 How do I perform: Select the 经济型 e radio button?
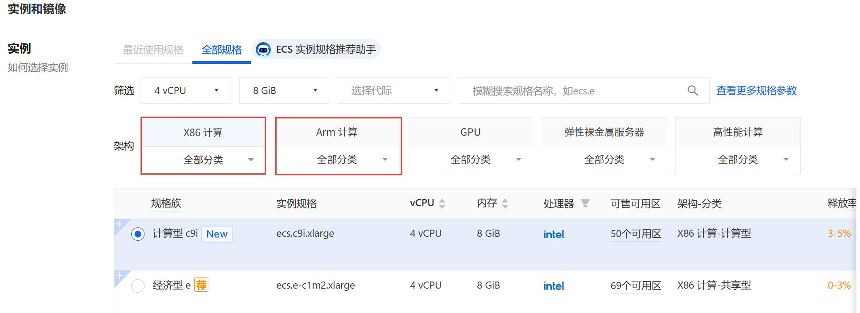[x=138, y=286]
